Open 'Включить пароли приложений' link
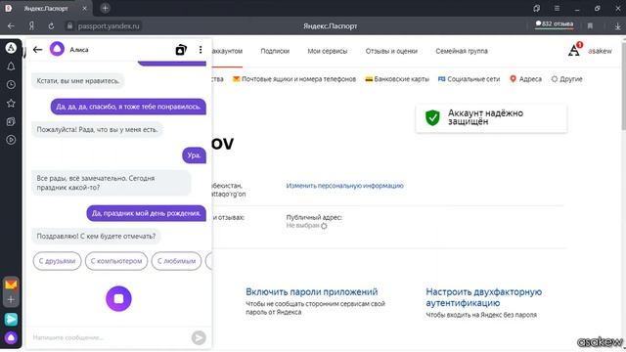The height and width of the screenshot is (352, 626). pos(311,291)
